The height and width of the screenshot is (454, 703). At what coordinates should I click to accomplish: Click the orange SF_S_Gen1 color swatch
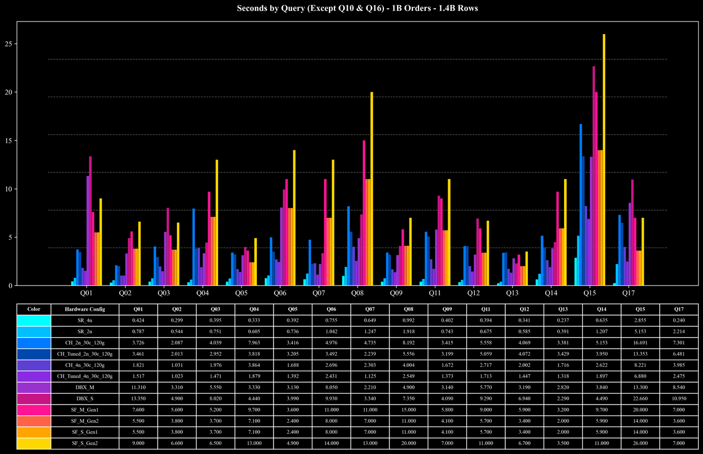pyautogui.click(x=34, y=432)
